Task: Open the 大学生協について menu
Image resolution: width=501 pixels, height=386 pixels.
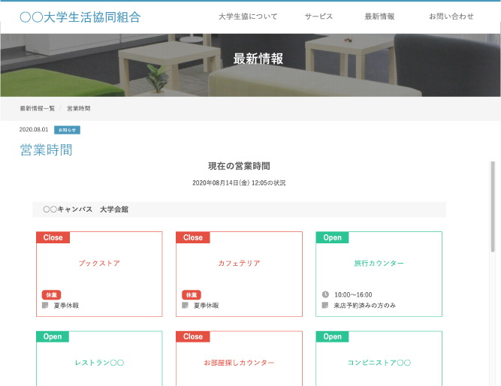Action: pos(248,17)
